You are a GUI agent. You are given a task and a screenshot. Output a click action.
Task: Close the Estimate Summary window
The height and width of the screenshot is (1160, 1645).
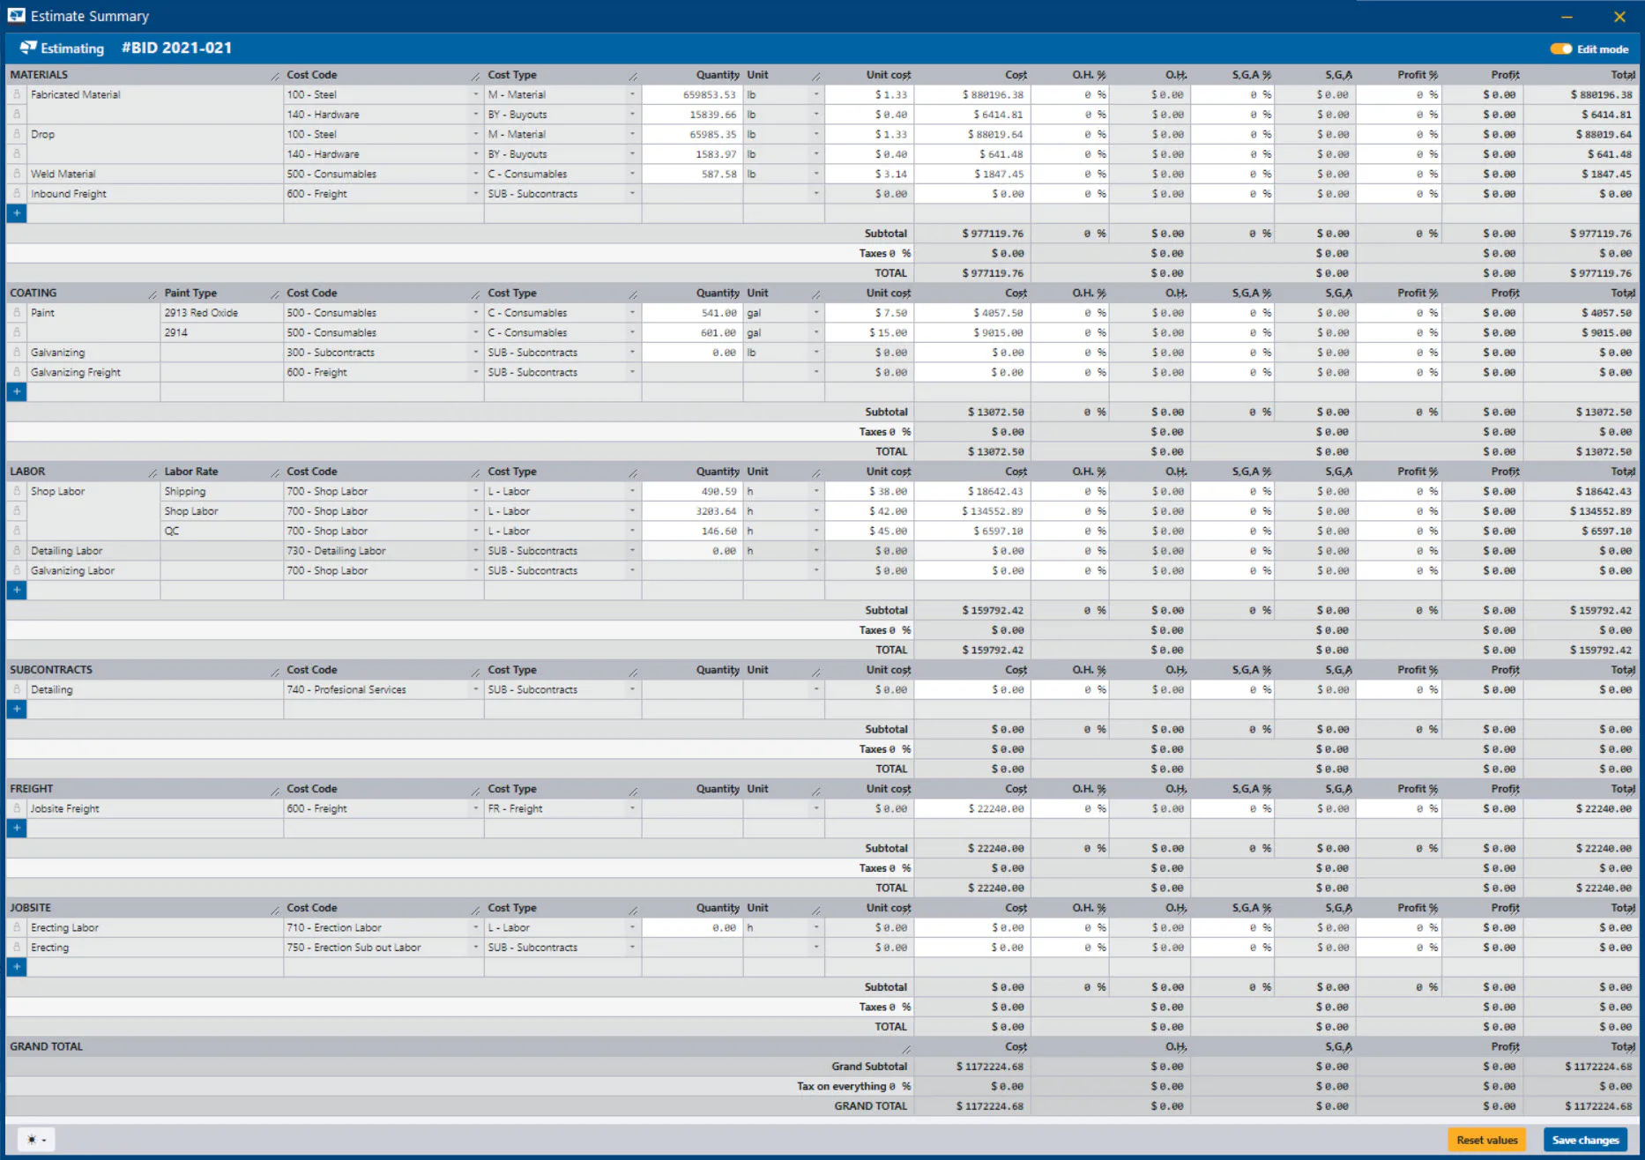pyautogui.click(x=1619, y=17)
